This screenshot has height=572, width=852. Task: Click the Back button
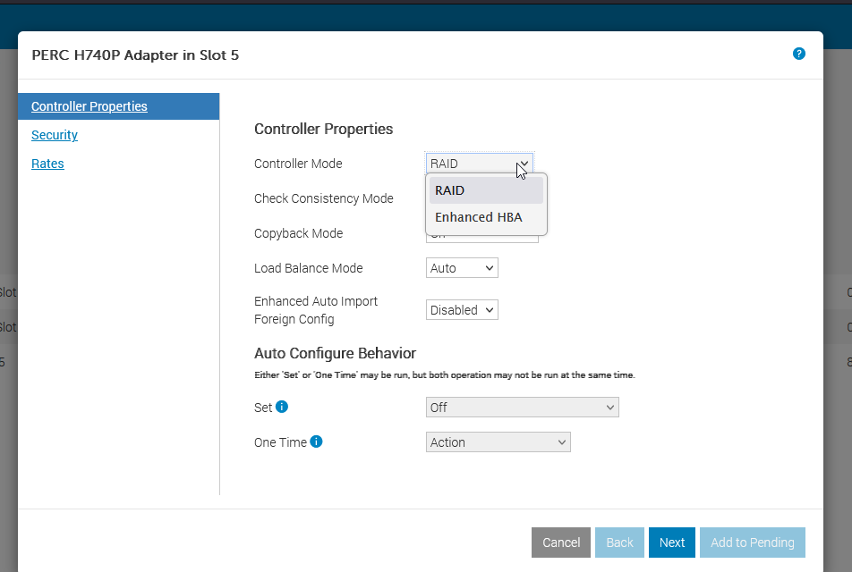click(x=619, y=543)
